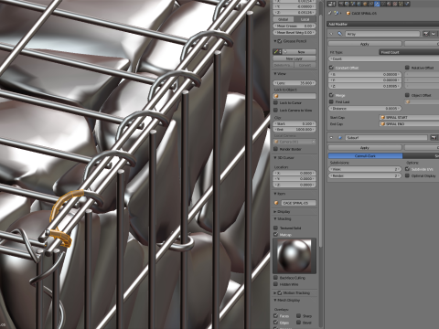Select the Modifiers wrench tab

(377, 4)
